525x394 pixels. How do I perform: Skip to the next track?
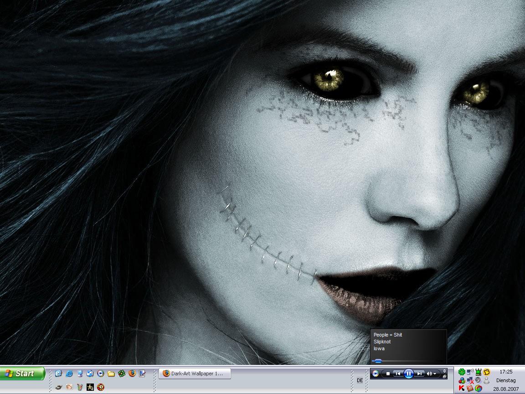419,373
